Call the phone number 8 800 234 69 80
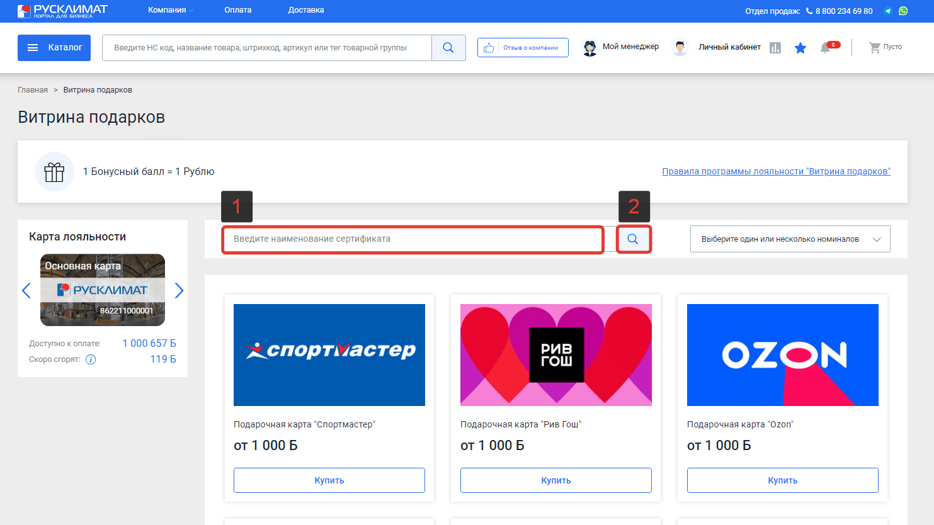Viewport: 934px width, 525px height. tap(840, 11)
